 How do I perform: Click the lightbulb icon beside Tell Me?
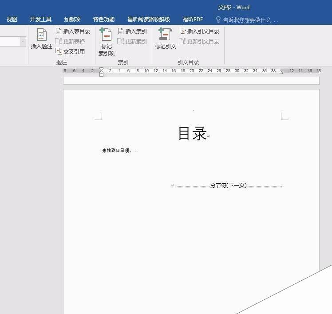pyautogui.click(x=218, y=19)
